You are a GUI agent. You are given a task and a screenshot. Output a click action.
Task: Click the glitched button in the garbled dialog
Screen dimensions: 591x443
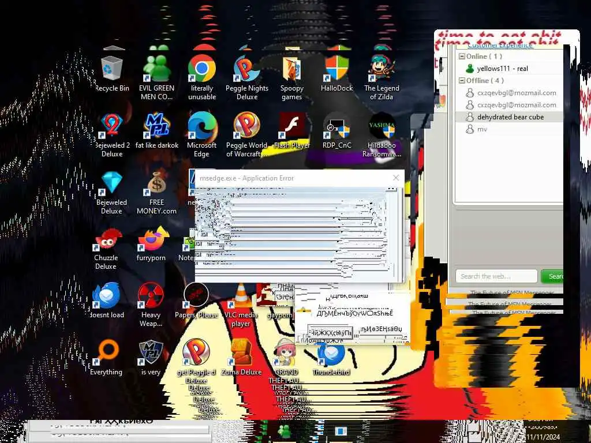click(331, 333)
